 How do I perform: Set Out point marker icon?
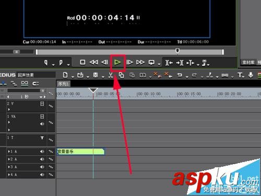61,63
